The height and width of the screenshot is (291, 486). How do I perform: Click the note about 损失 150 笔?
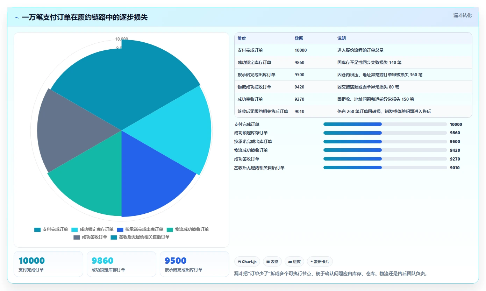(376, 99)
